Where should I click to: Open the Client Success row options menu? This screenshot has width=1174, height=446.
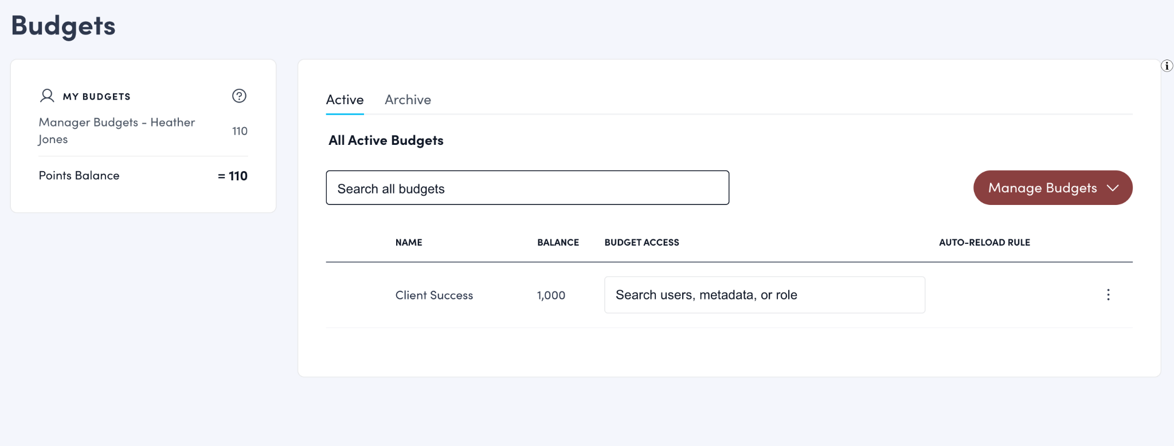tap(1108, 295)
